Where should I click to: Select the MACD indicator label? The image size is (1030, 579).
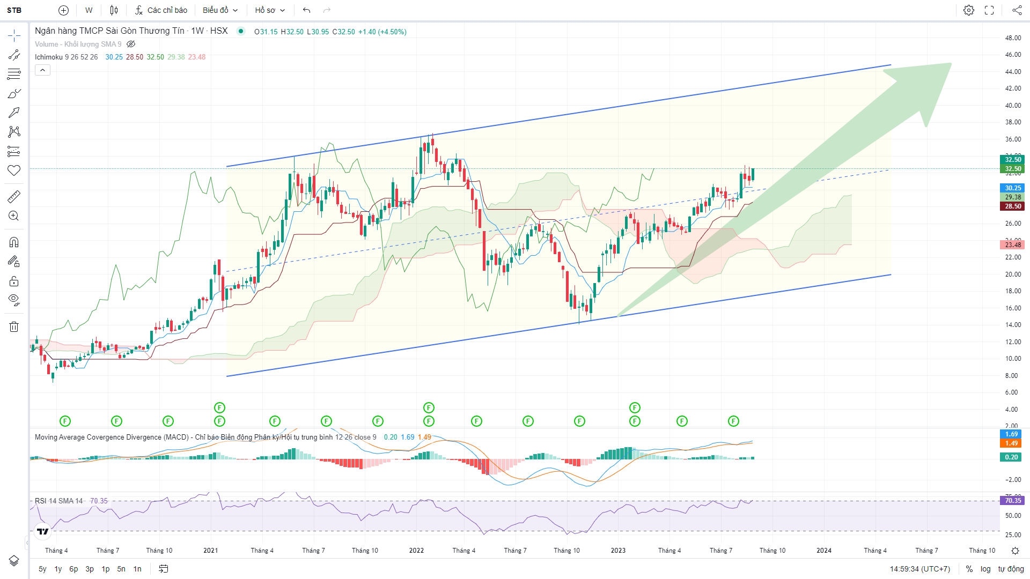[205, 437]
